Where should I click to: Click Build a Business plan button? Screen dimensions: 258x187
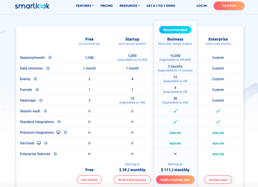point(175,180)
